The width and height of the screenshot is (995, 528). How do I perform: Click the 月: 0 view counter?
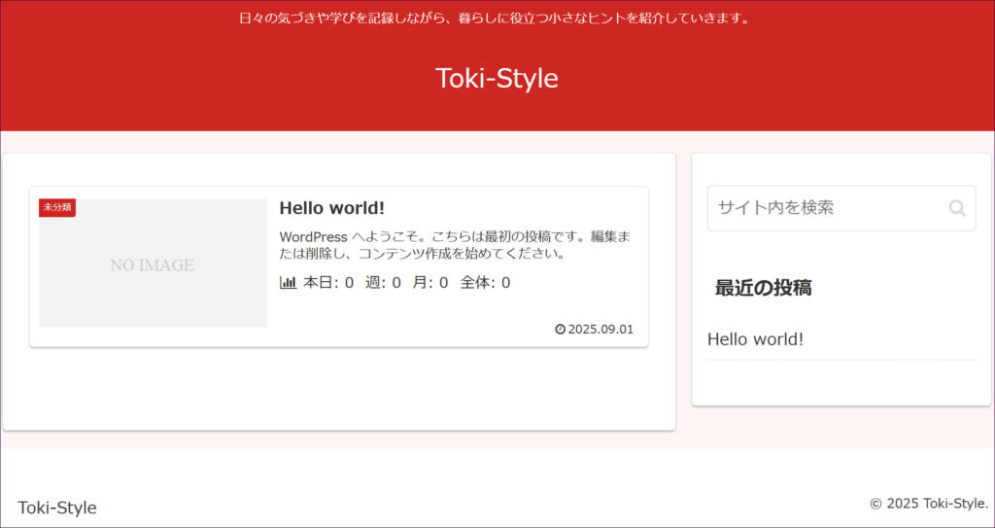click(x=429, y=283)
